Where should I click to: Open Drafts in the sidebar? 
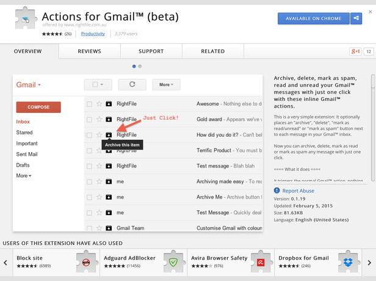23,165
